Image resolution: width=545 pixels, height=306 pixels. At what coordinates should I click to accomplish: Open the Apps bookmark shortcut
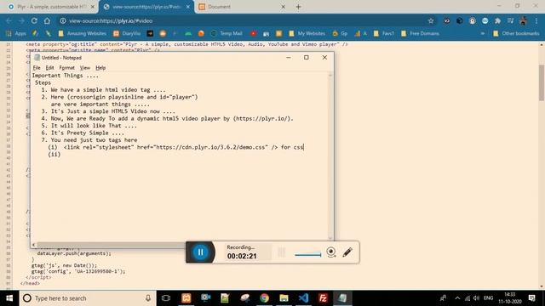tap(16, 33)
